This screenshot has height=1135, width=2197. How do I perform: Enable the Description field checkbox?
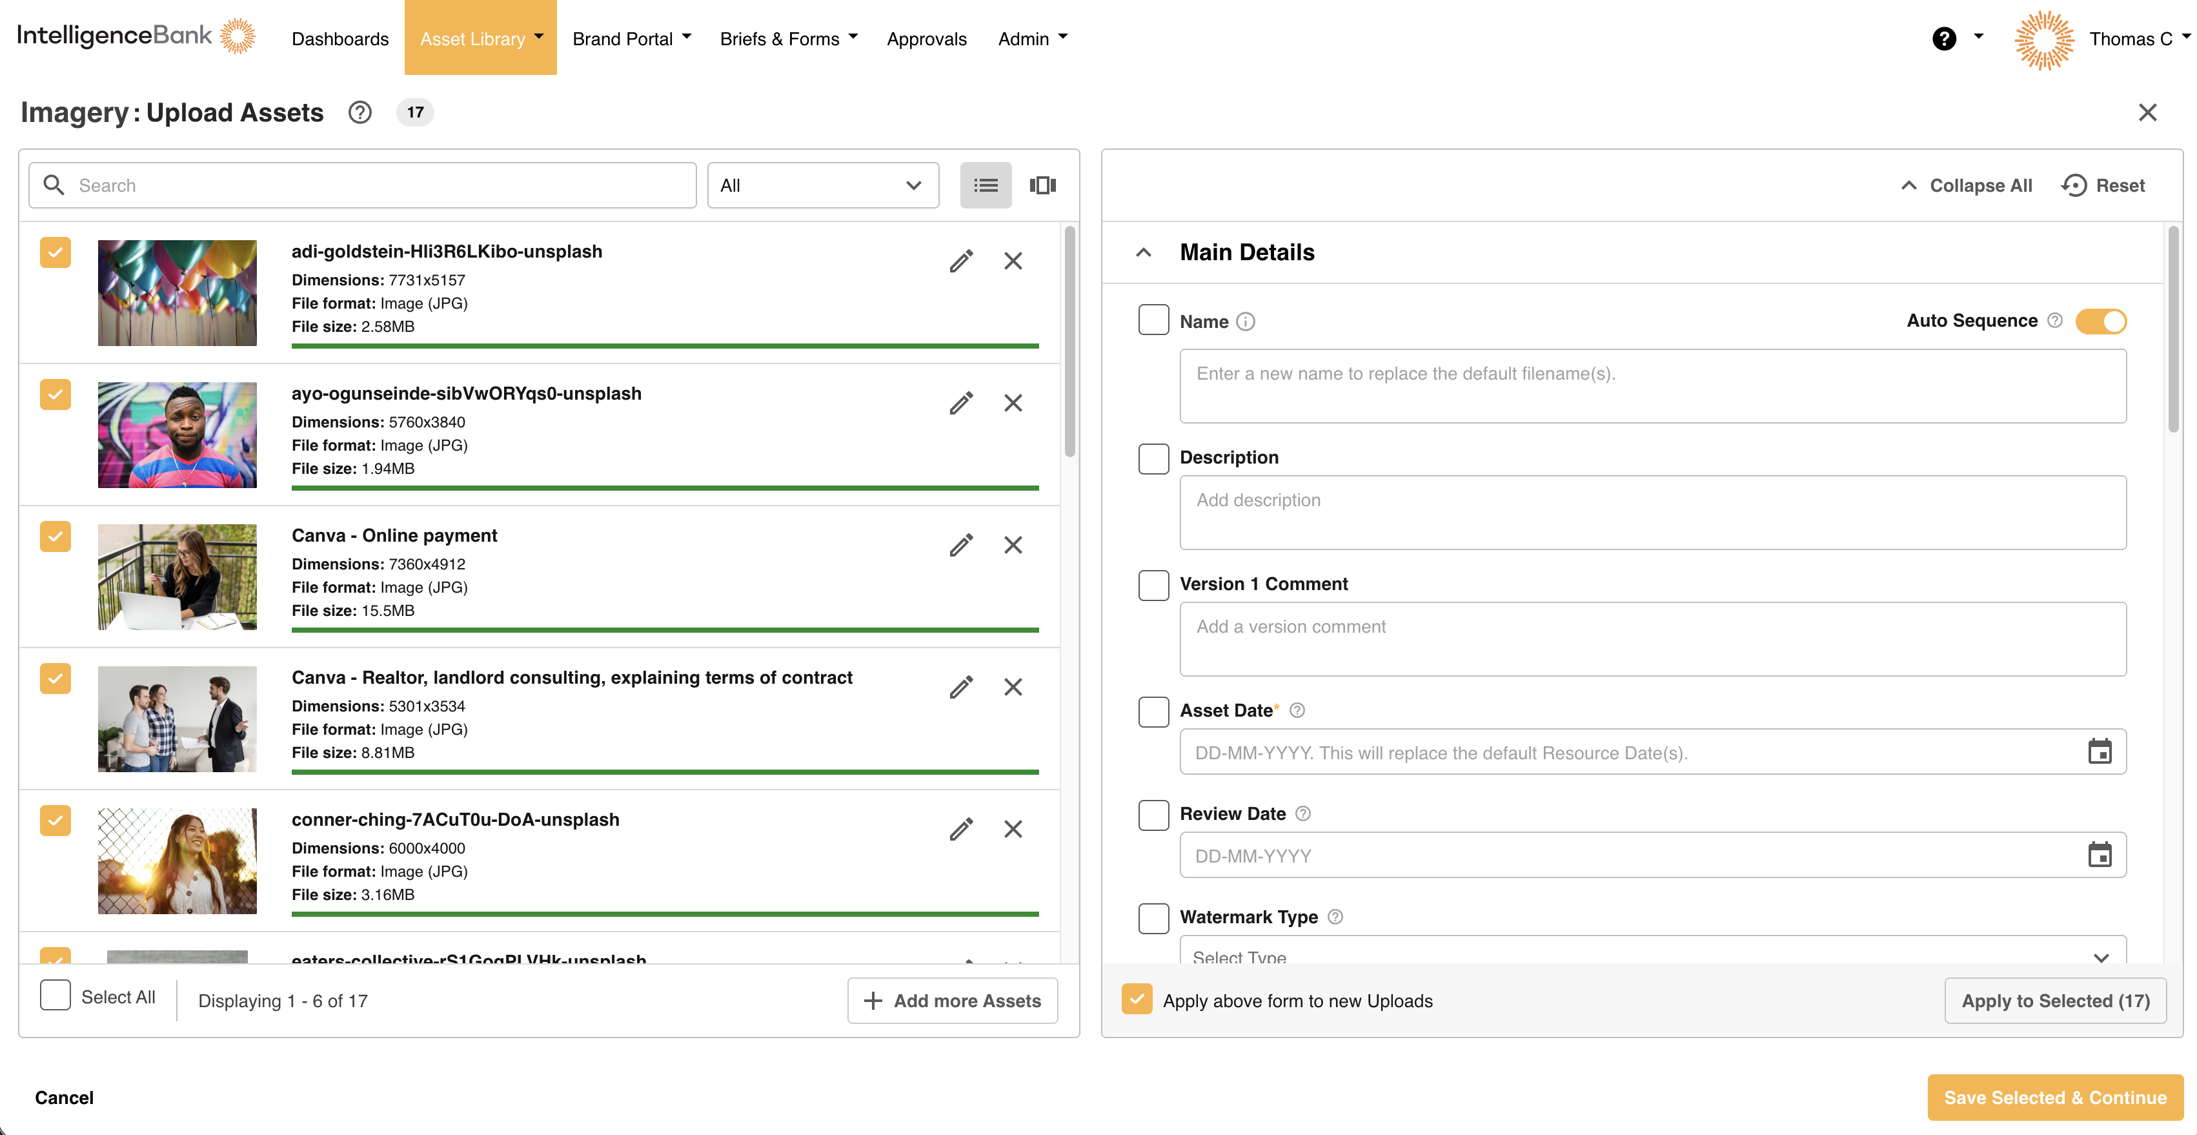(x=1153, y=458)
